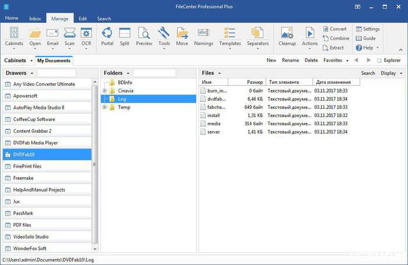Start a Scan from the ribbon
This screenshot has width=408, height=265.
(69, 38)
